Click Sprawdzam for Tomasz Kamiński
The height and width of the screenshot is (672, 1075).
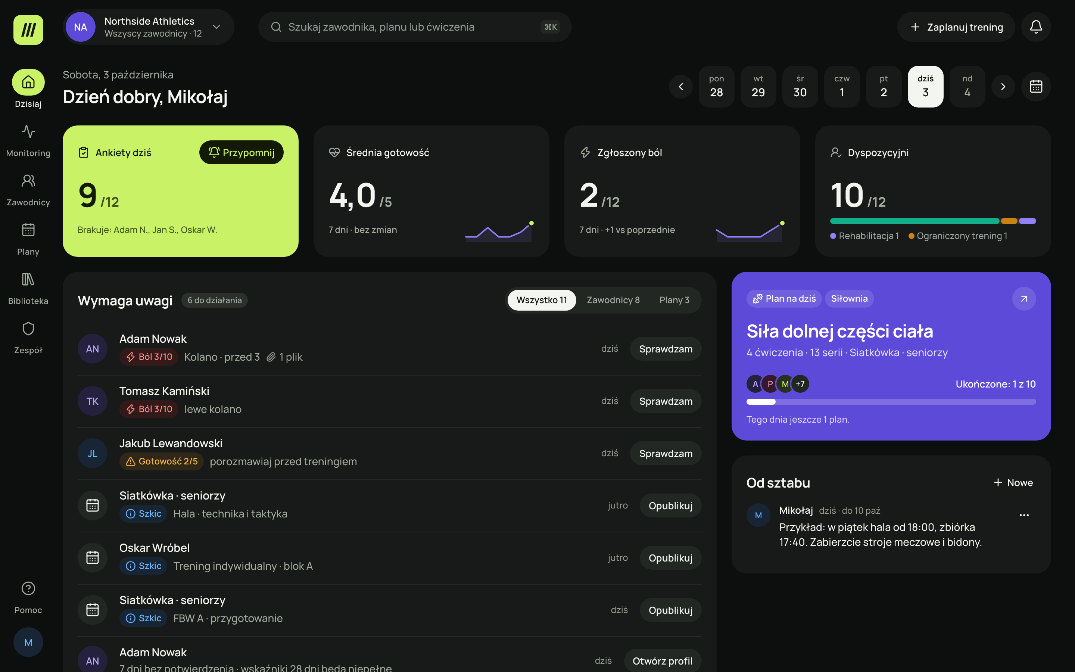[x=666, y=401]
